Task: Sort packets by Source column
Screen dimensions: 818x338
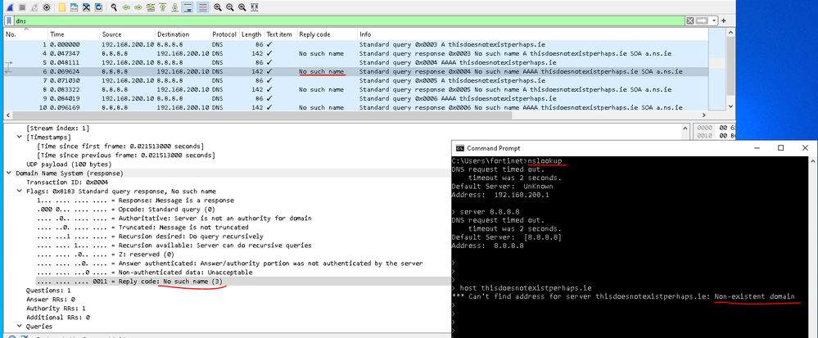Action: coord(128,34)
